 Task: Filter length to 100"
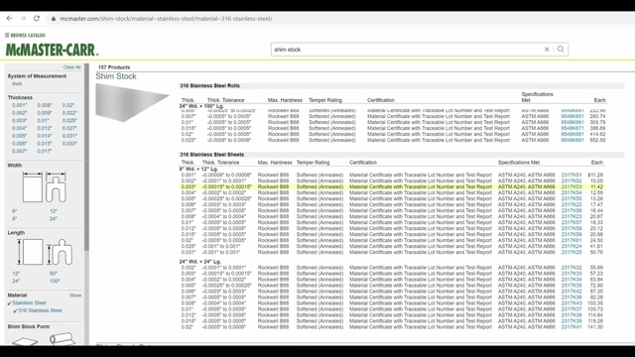tap(55, 281)
